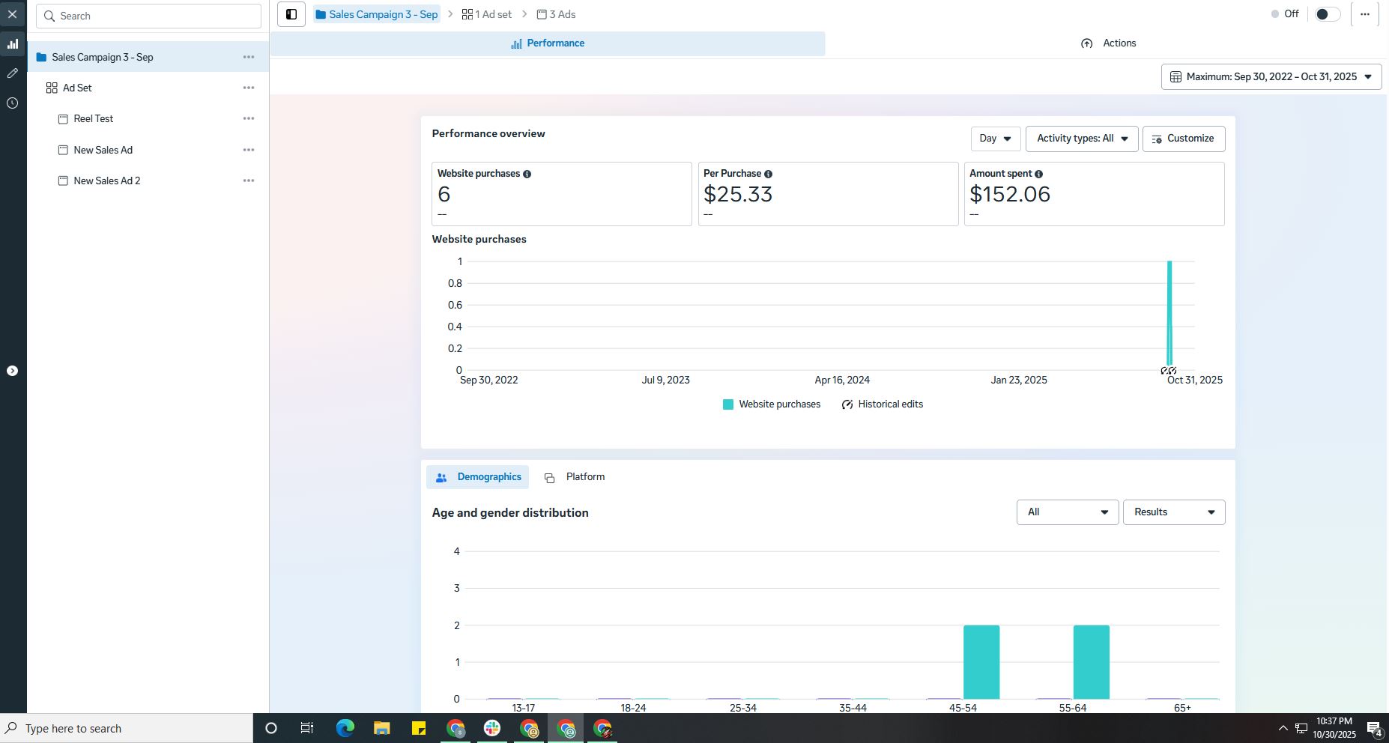The height and width of the screenshot is (743, 1389).
Task: Click info icon next to Amount spent
Action: click(1038, 174)
